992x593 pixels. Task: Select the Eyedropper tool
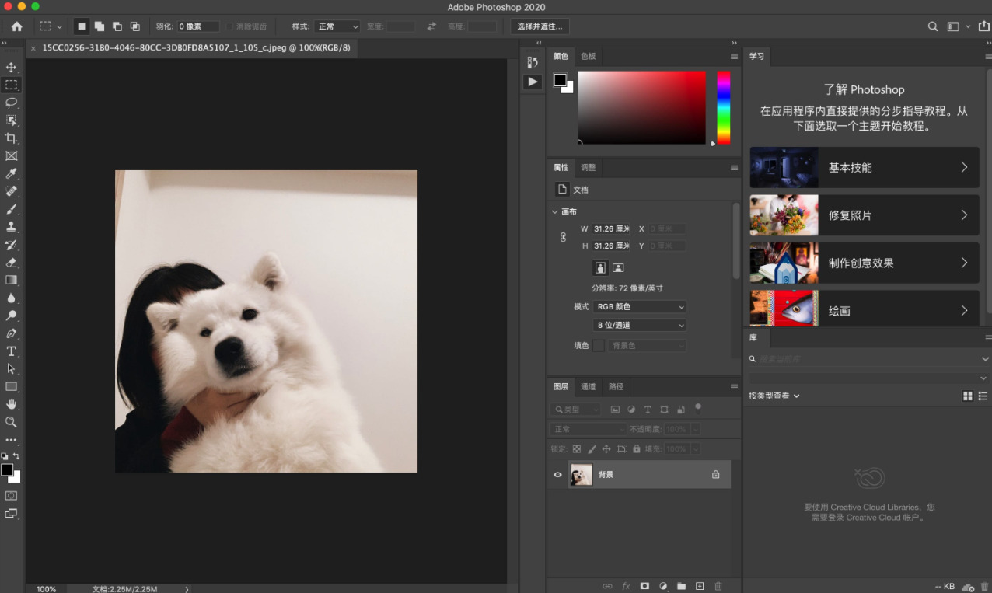[12, 173]
